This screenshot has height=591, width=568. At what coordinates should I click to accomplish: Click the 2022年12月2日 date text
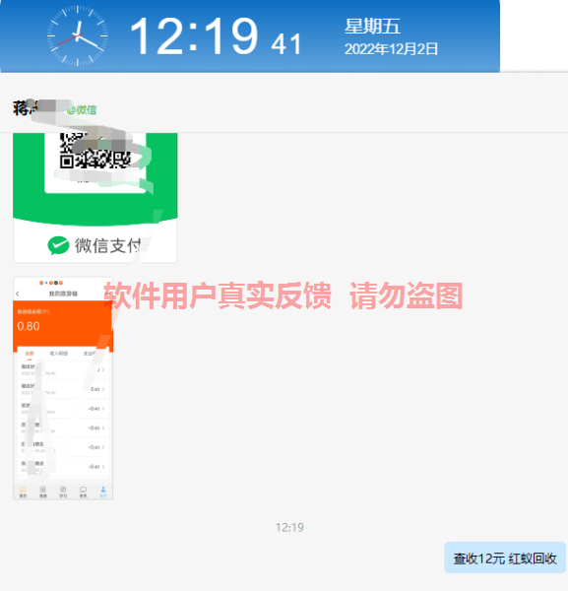[x=391, y=49]
